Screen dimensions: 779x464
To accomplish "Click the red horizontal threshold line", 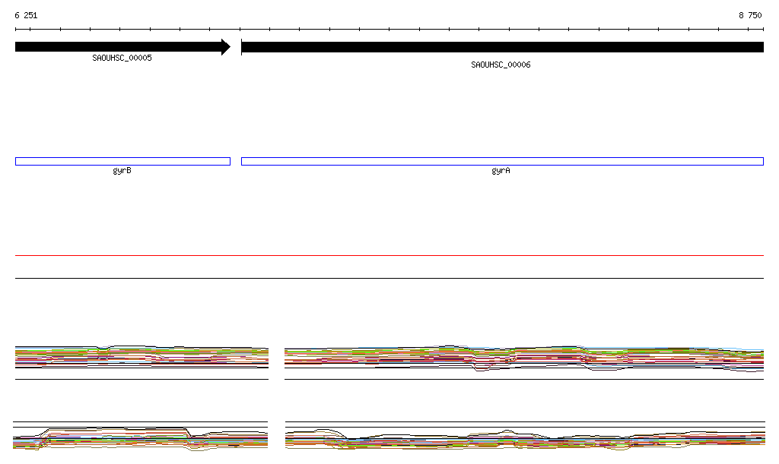I will coord(389,255).
